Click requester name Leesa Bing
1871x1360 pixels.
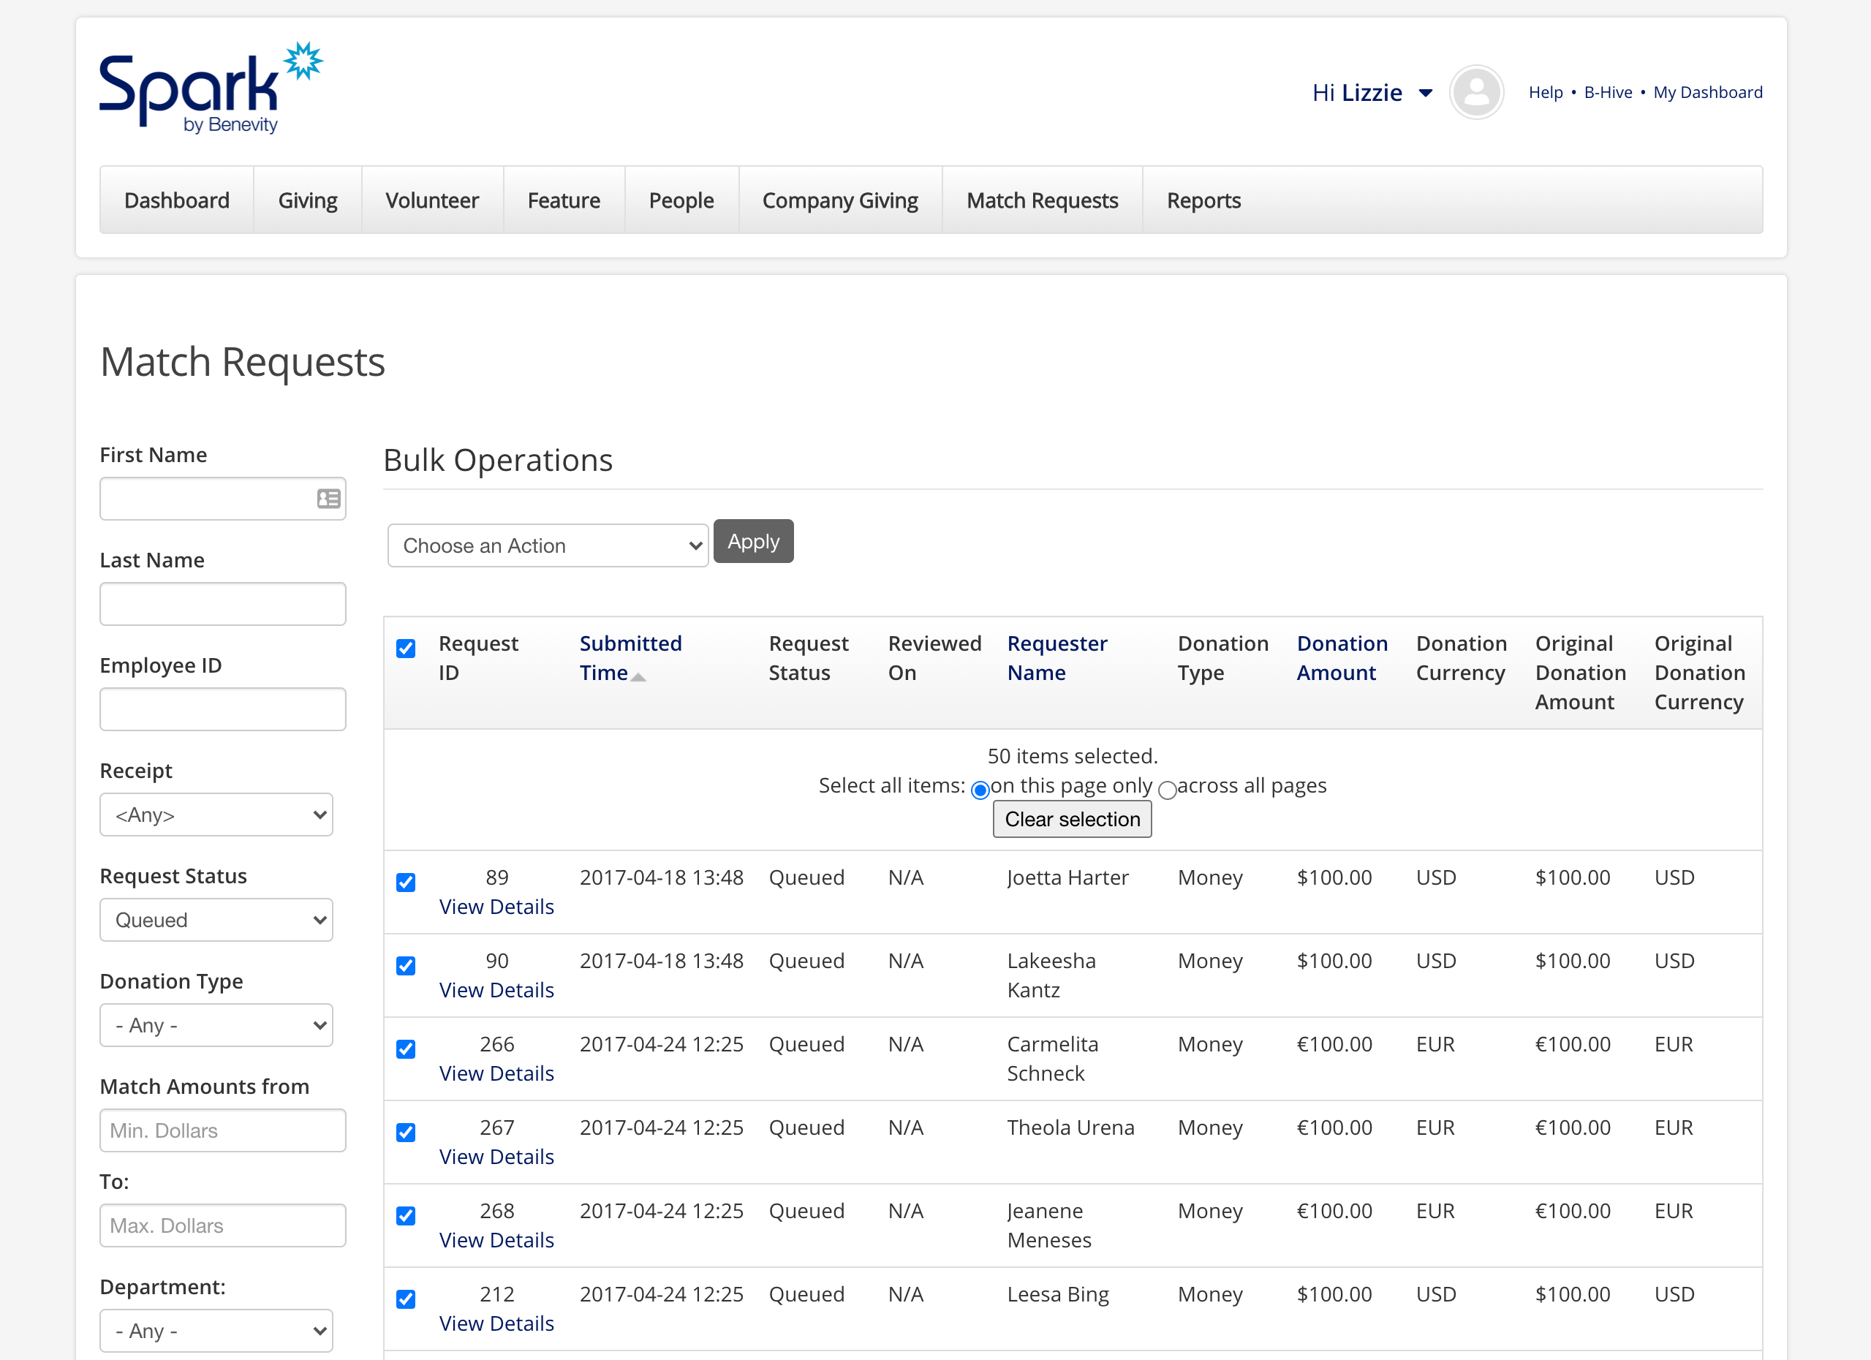coord(1057,1294)
